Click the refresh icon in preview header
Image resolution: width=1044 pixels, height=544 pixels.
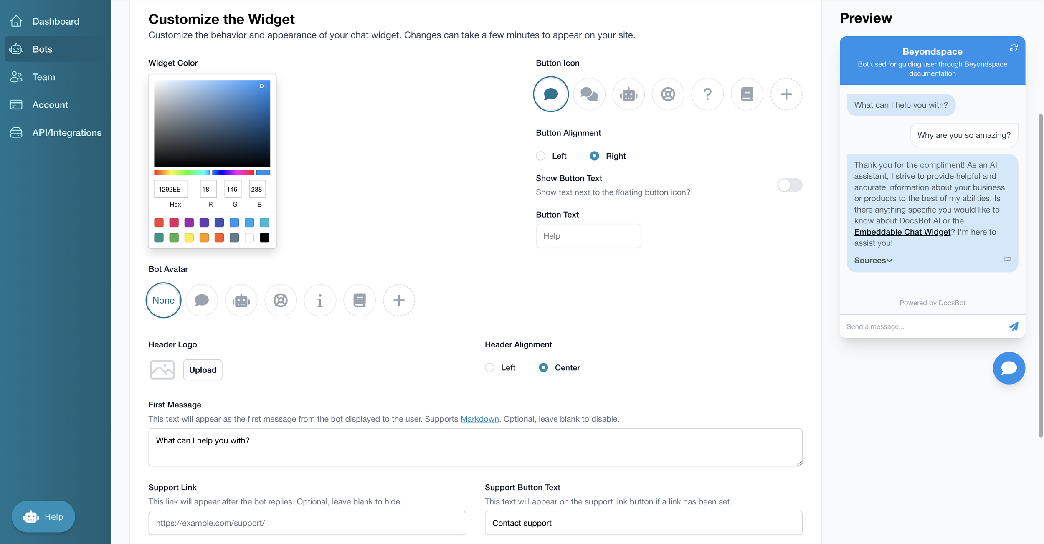click(x=1014, y=48)
